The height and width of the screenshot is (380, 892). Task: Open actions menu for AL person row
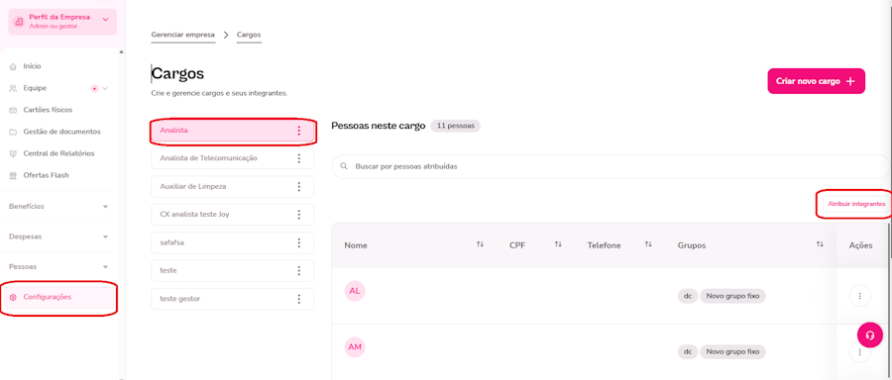coord(859,296)
